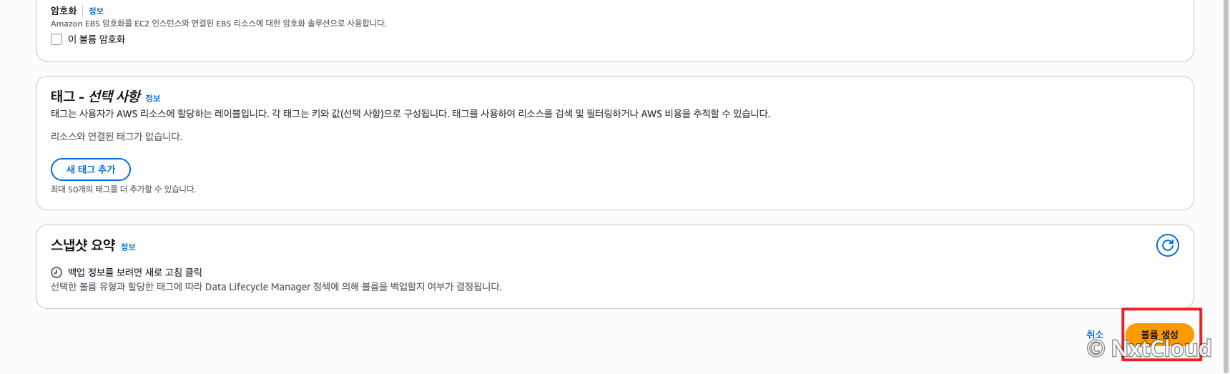Click the Data Lifecycle Manager text

(257, 287)
